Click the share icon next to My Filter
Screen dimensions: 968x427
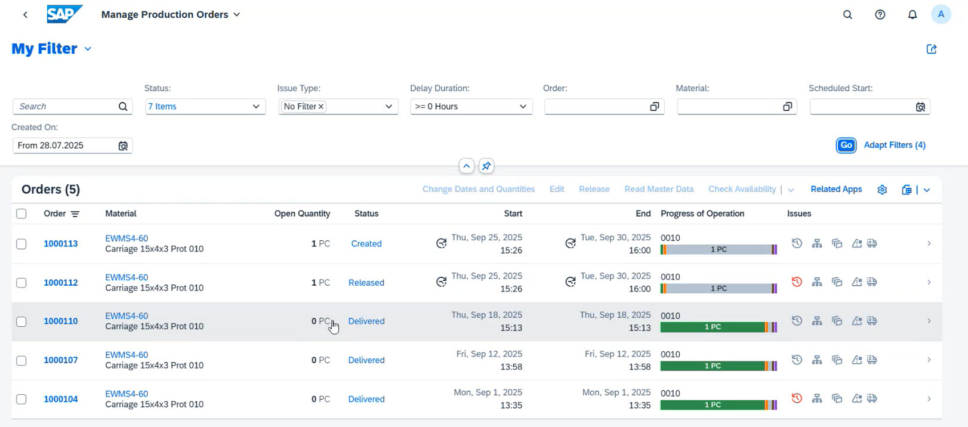931,49
